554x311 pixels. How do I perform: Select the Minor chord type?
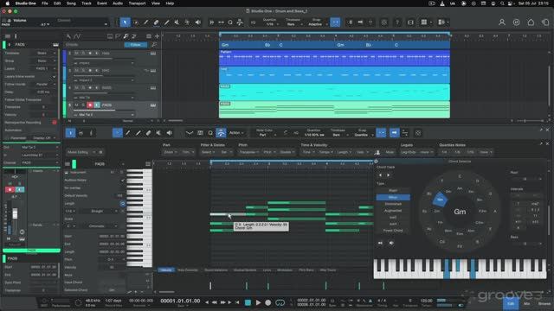pos(393,197)
